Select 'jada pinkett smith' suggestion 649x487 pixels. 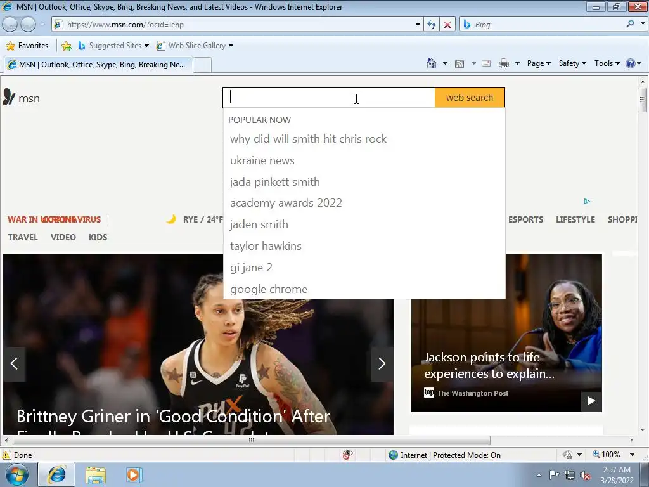coord(275,182)
